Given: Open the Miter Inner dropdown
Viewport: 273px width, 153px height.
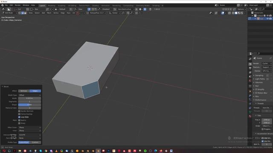Looking at the screenshot, I should coord(29,130).
